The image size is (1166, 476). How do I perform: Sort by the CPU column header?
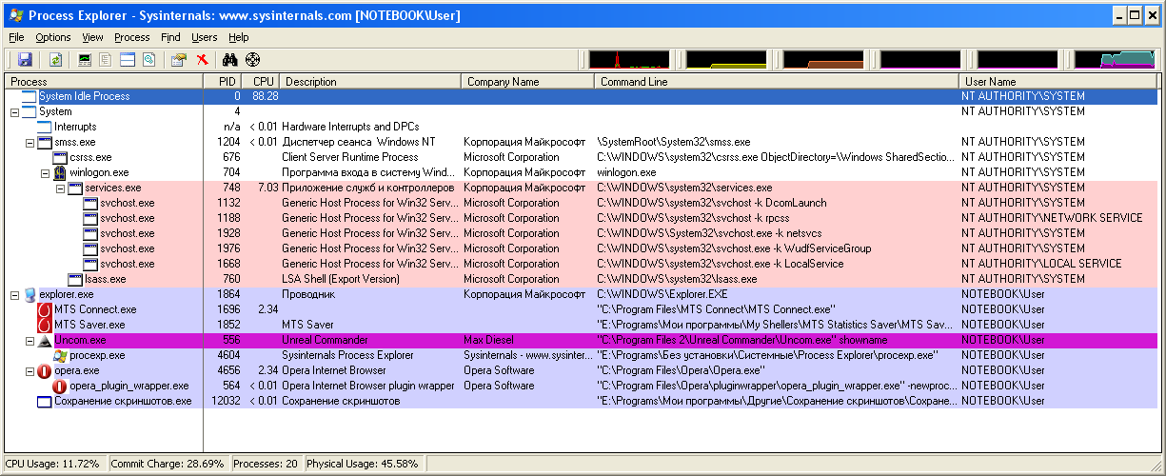click(x=263, y=82)
